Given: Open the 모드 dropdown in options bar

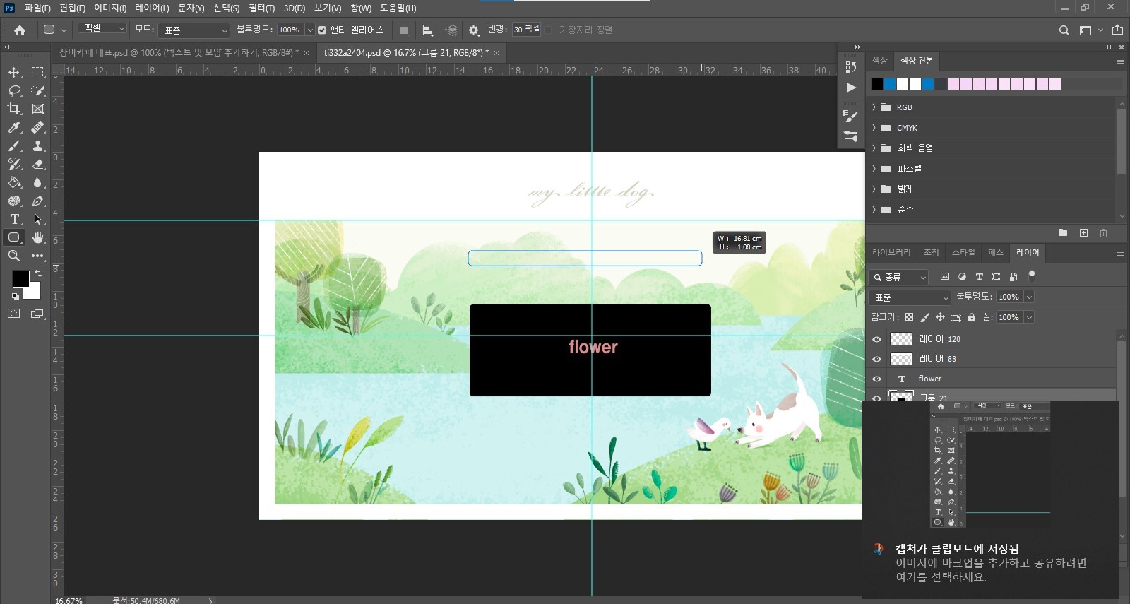Looking at the screenshot, I should tap(193, 30).
